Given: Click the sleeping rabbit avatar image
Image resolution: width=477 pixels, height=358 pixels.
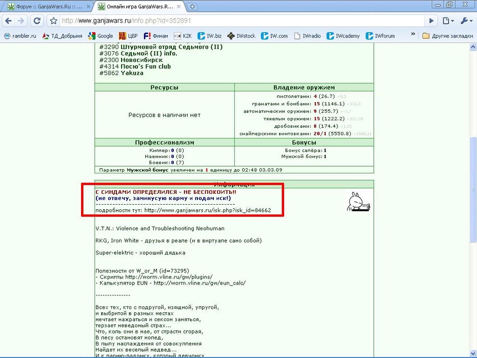Looking at the screenshot, I should coord(359,202).
